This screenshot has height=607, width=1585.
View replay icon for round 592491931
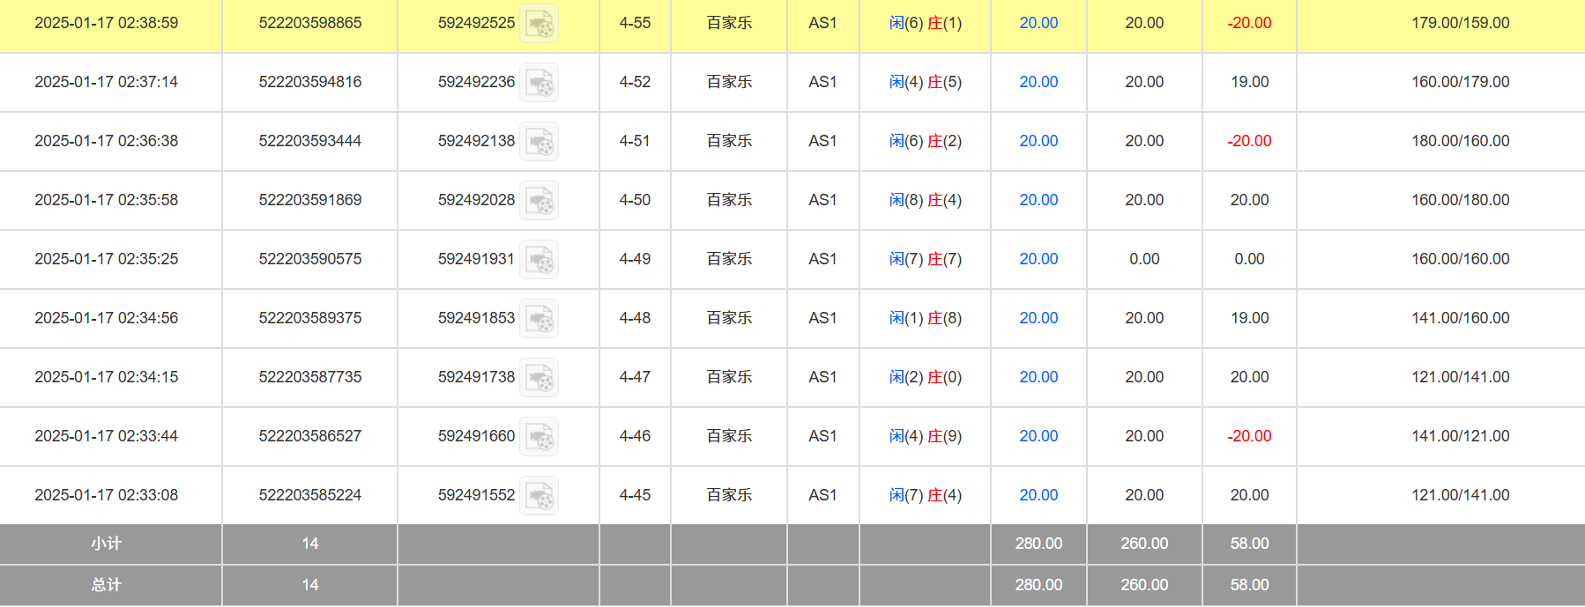coord(539,260)
